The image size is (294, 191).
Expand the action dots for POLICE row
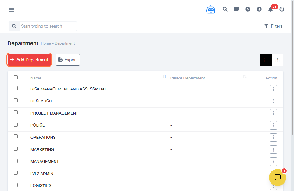click(x=273, y=125)
